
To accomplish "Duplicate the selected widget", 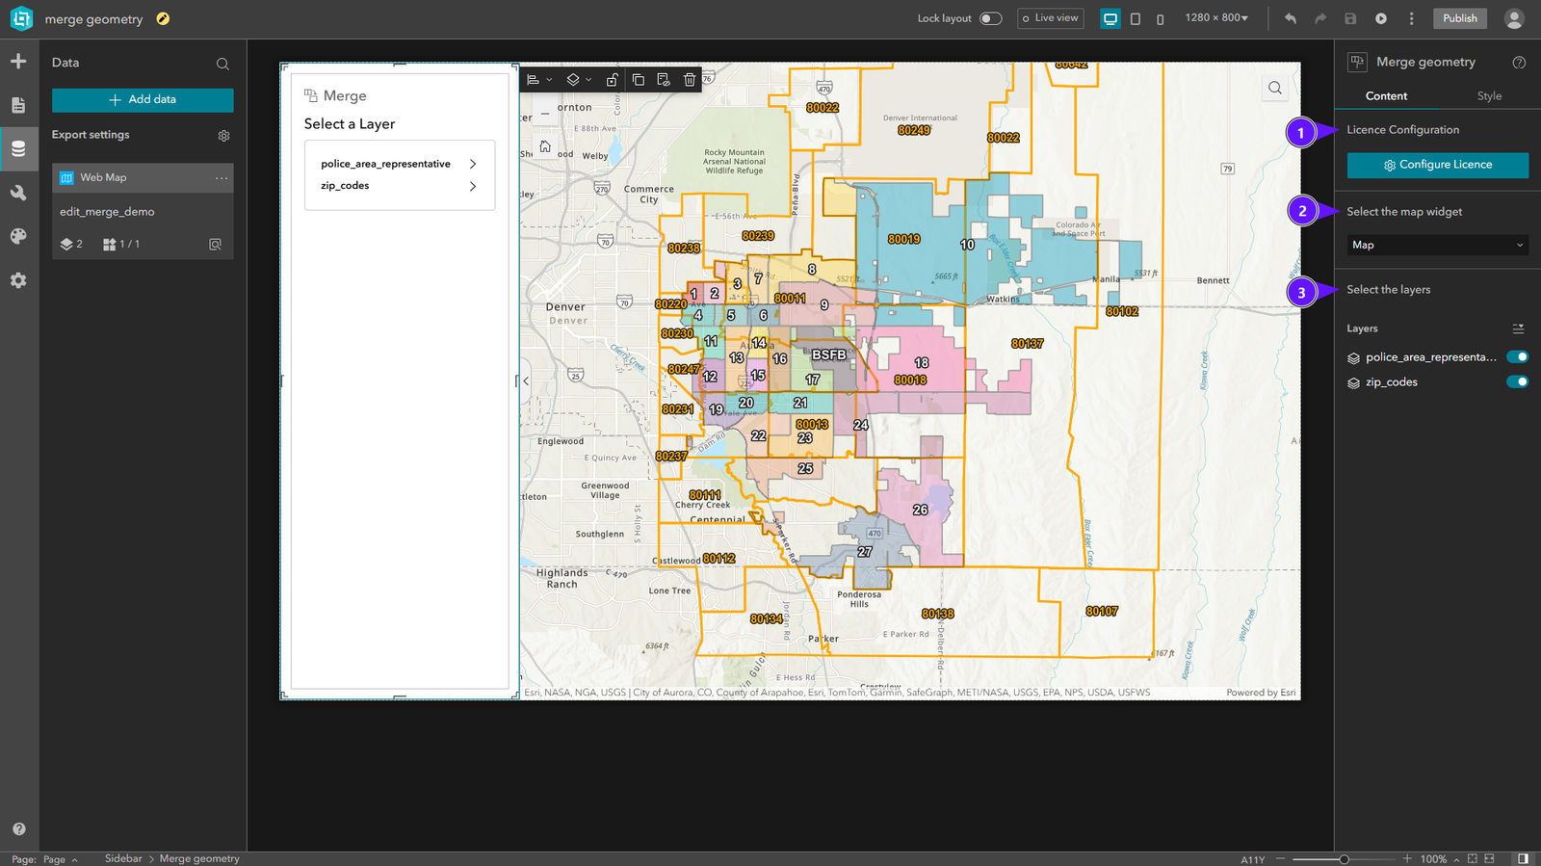I will (x=638, y=80).
